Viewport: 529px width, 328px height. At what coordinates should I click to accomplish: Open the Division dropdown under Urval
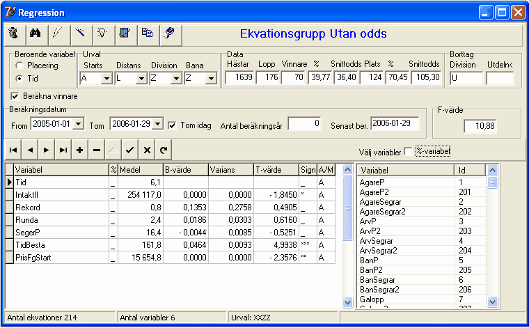click(176, 79)
